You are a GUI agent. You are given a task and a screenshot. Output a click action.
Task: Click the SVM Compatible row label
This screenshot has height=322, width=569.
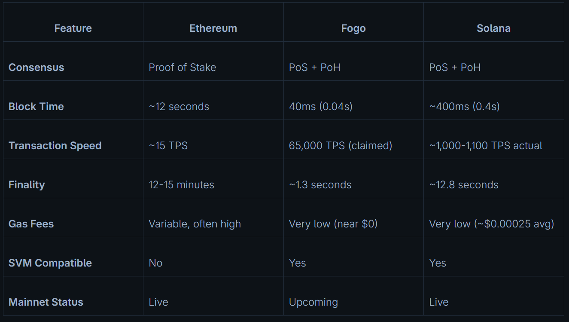(x=50, y=263)
